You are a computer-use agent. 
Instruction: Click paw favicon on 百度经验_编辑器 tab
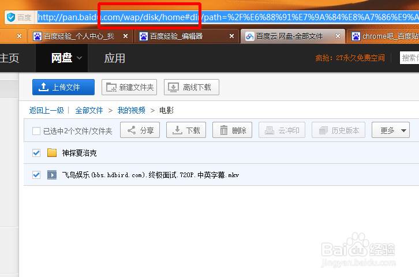coord(144,36)
